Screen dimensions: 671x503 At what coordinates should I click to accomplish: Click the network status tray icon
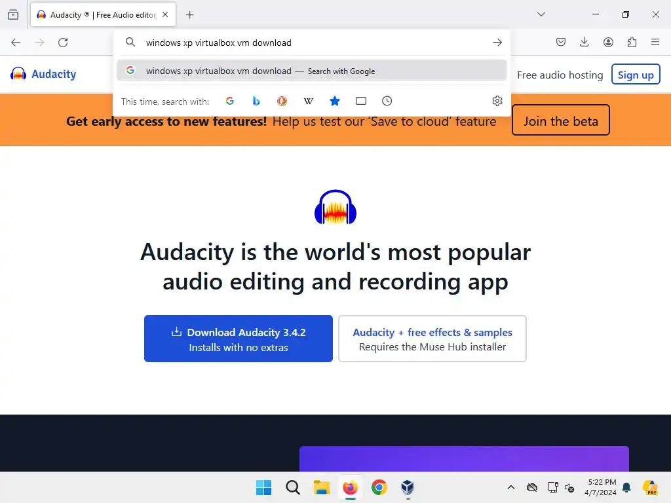tap(552, 487)
